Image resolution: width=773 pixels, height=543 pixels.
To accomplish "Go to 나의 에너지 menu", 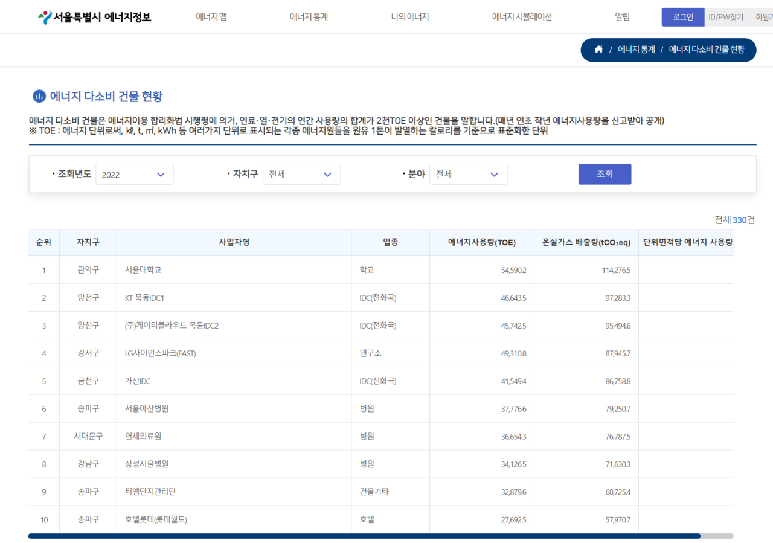I will point(409,17).
